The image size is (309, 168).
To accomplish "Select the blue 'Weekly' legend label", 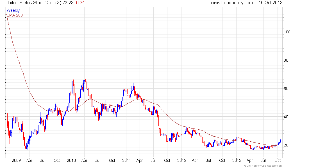I will [13, 10].
